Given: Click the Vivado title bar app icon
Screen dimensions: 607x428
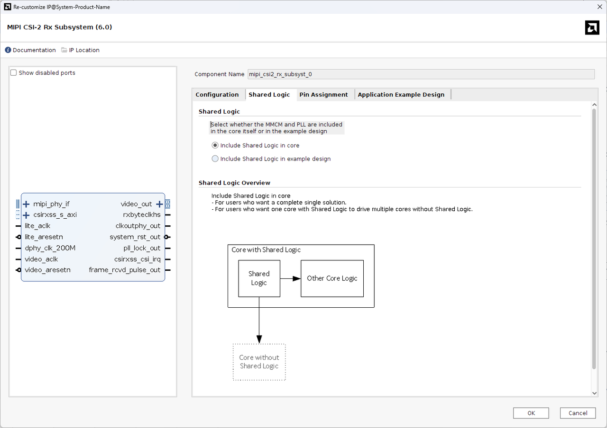Looking at the screenshot, I should 7,7.
